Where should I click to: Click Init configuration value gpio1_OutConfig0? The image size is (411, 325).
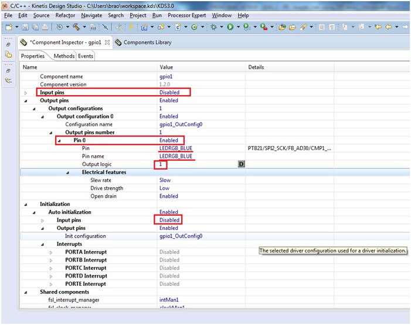[181, 236]
